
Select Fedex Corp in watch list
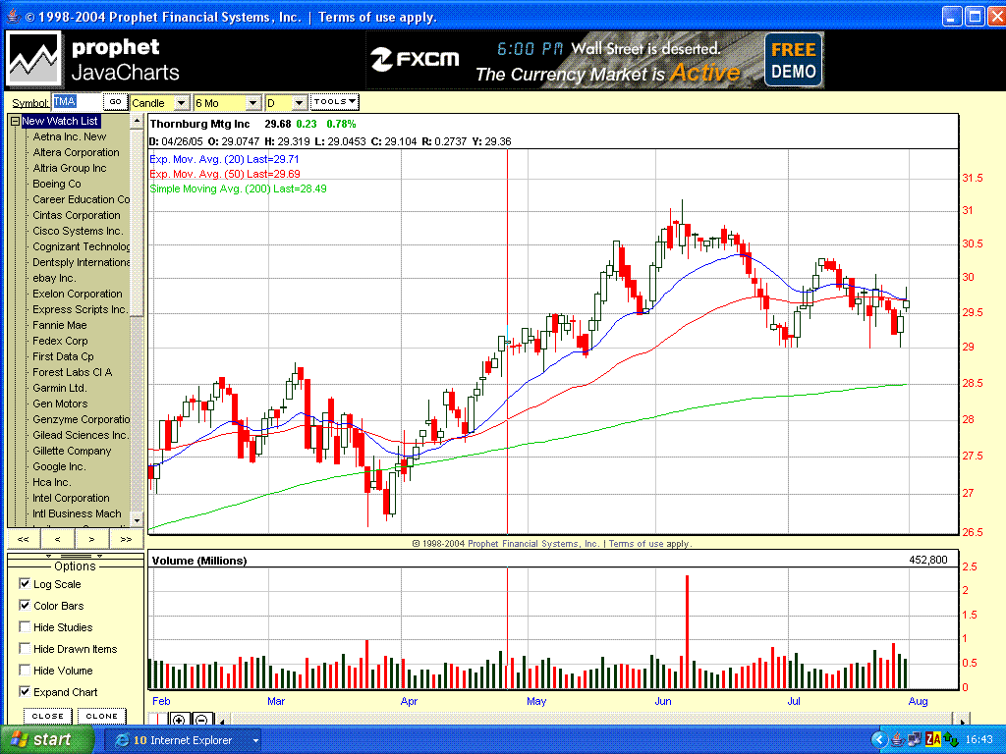[60, 341]
